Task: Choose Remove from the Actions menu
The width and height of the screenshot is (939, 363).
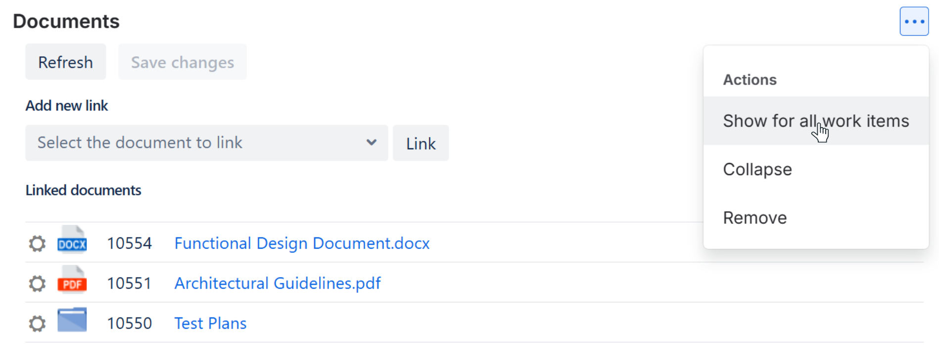Action: click(755, 218)
